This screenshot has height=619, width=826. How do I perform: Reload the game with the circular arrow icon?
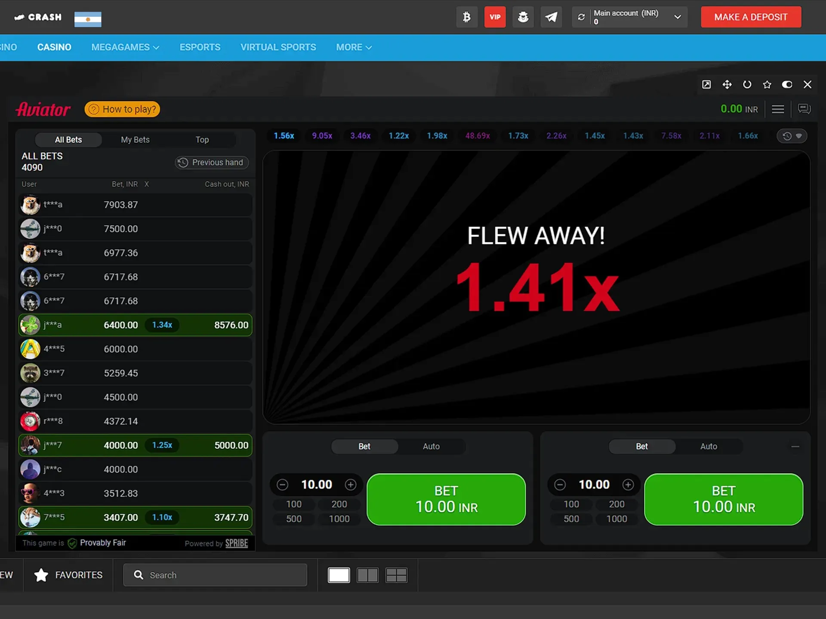747,84
